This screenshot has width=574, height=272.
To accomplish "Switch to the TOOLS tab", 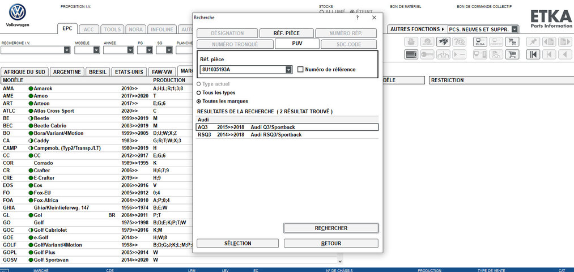I will point(112,29).
